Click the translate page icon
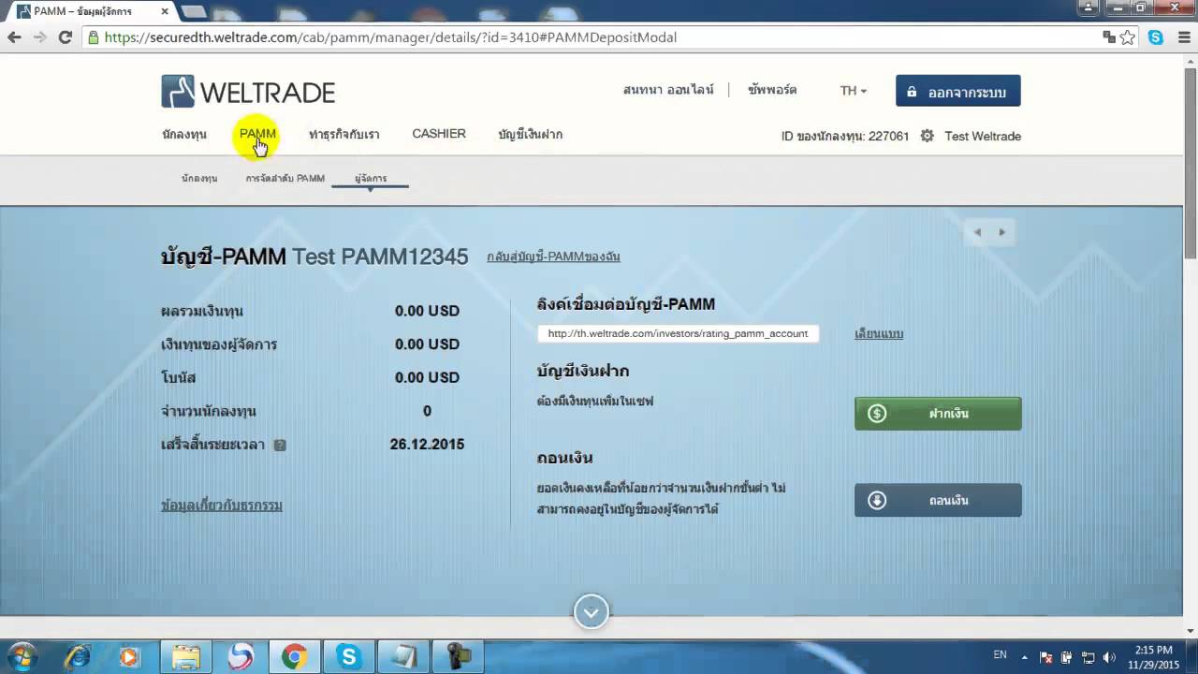Image resolution: width=1198 pixels, height=674 pixels. (1109, 37)
